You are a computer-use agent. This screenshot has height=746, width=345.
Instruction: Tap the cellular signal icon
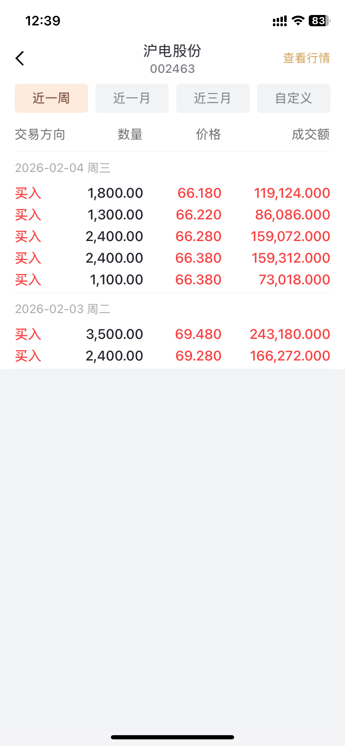click(280, 21)
